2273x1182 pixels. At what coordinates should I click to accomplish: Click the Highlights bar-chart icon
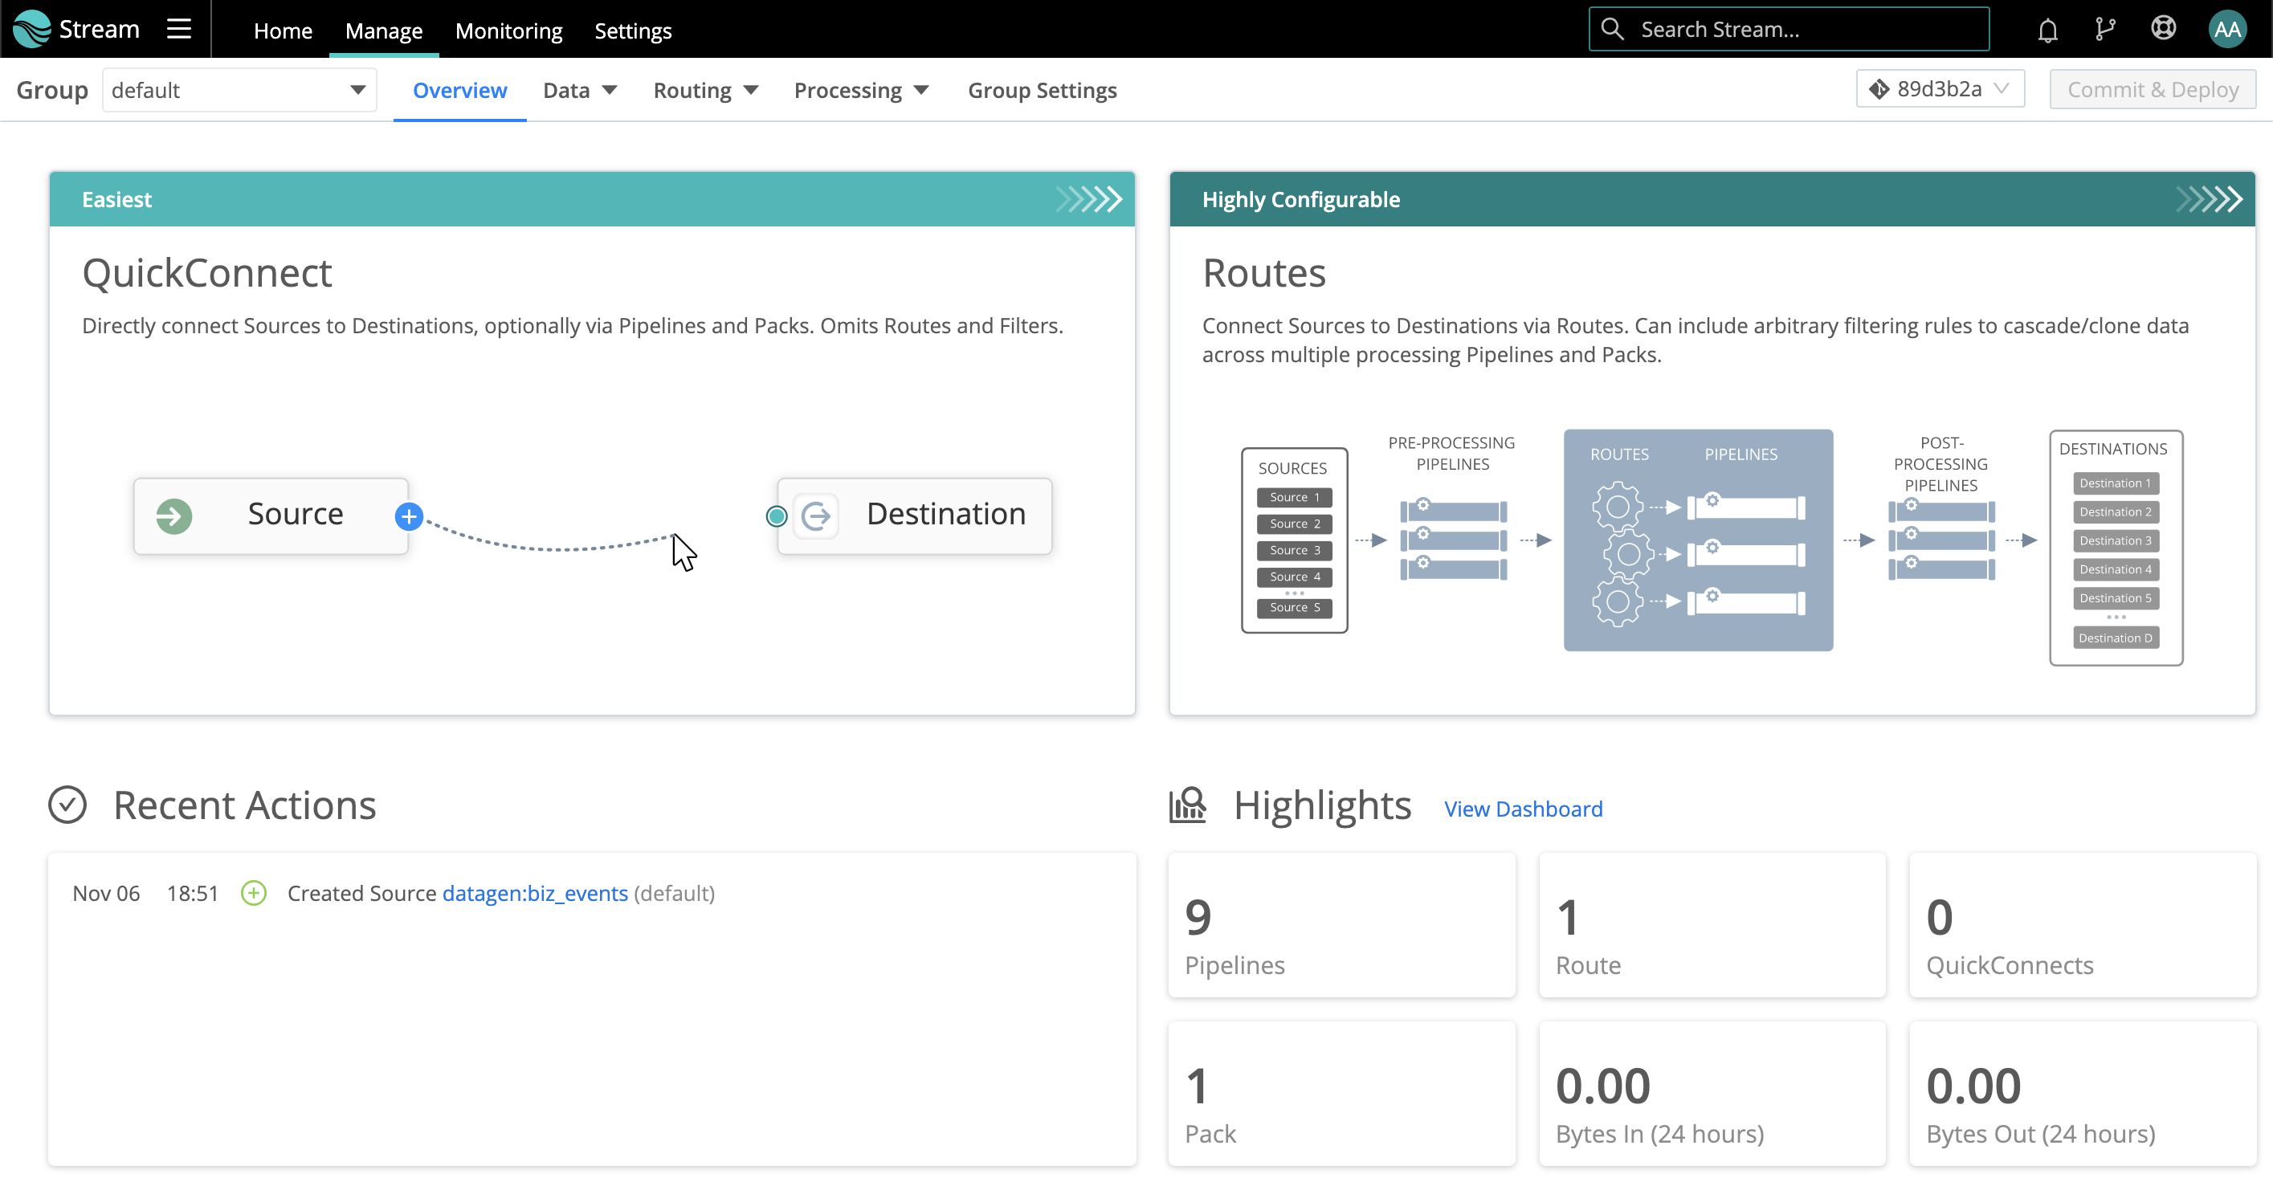[x=1187, y=805]
